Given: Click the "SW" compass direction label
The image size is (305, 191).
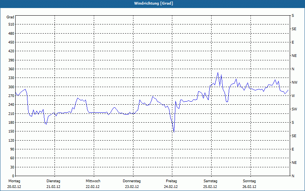Looking at the screenshot, I should tap(294, 109).
